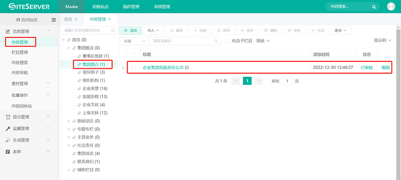Click the 编辑 link in the row
Image resolution: width=401 pixels, height=180 pixels.
(385, 68)
